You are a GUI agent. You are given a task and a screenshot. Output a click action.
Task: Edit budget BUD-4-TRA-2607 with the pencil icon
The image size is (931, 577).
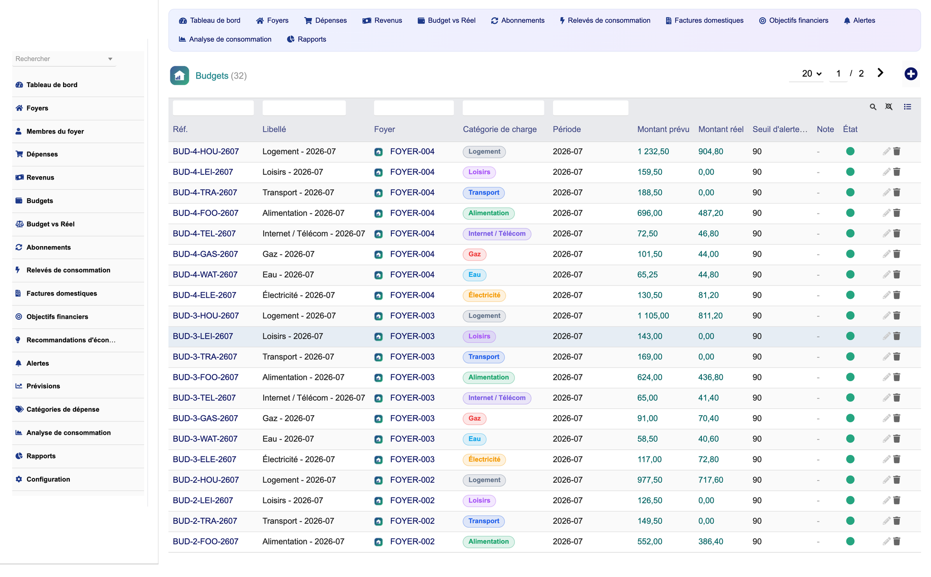coord(887,192)
